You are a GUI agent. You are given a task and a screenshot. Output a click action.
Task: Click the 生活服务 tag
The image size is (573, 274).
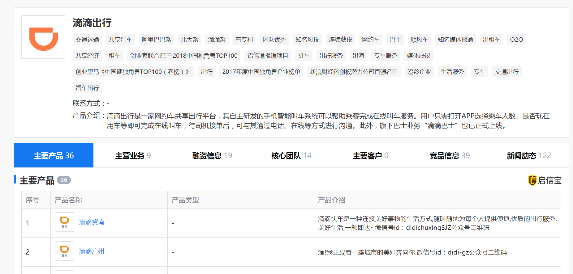[x=452, y=72]
